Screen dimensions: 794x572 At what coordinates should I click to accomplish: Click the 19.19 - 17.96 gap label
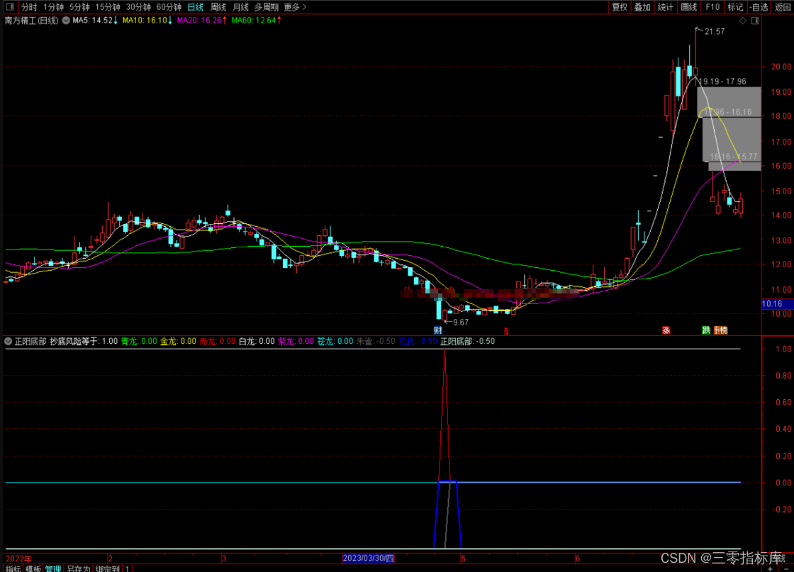[722, 82]
